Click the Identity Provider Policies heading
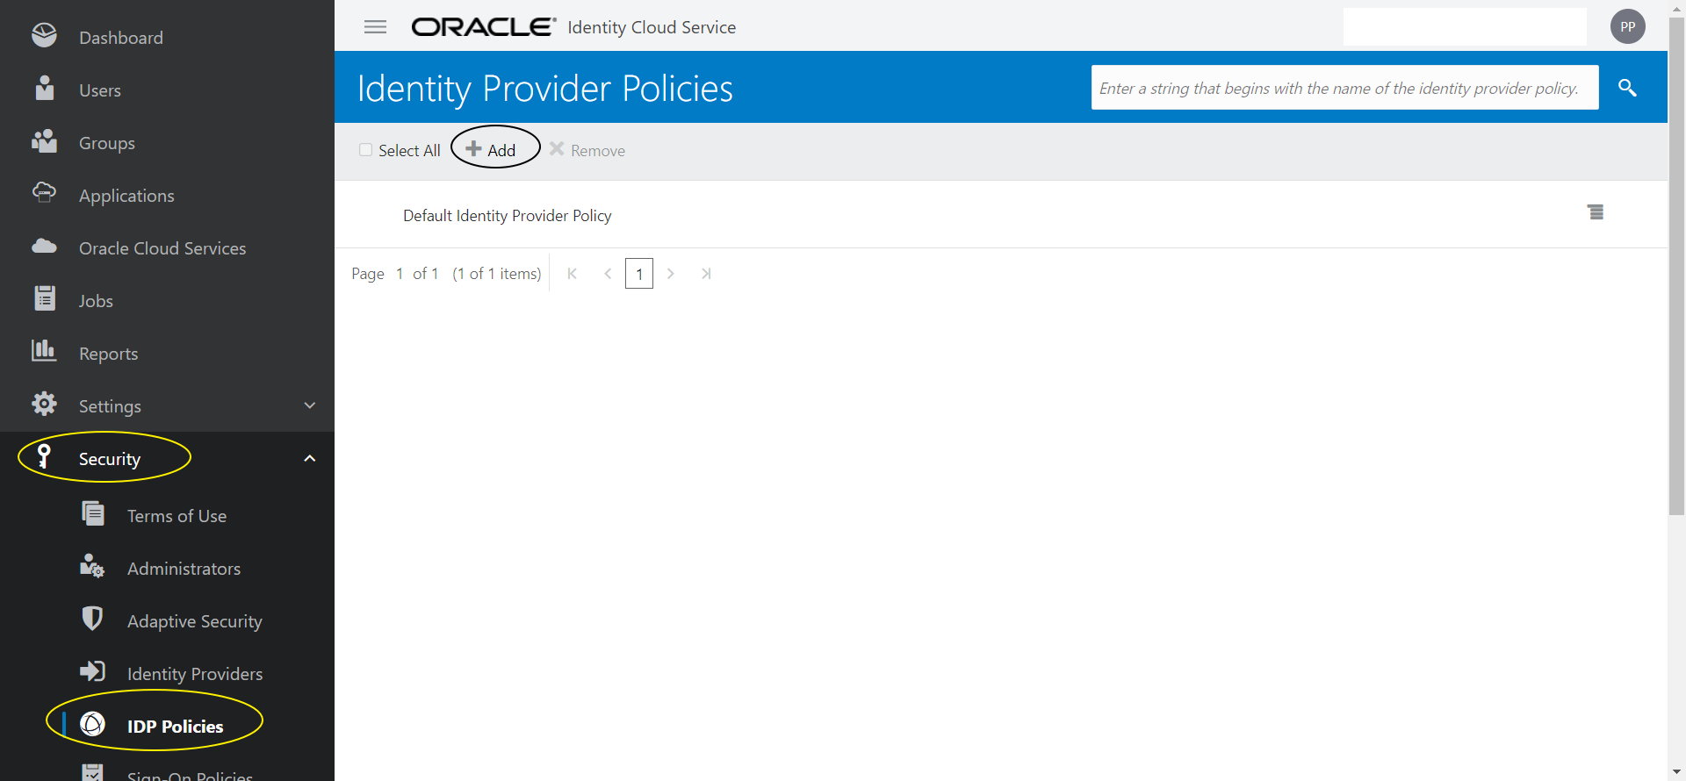 coord(545,89)
